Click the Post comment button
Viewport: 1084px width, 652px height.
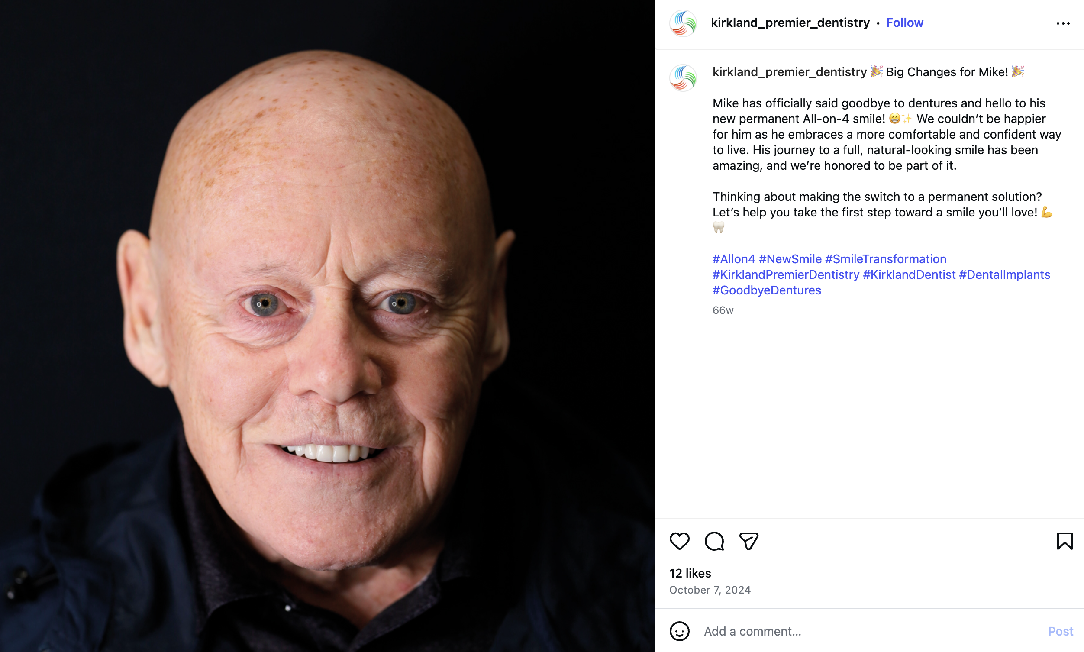(1060, 631)
